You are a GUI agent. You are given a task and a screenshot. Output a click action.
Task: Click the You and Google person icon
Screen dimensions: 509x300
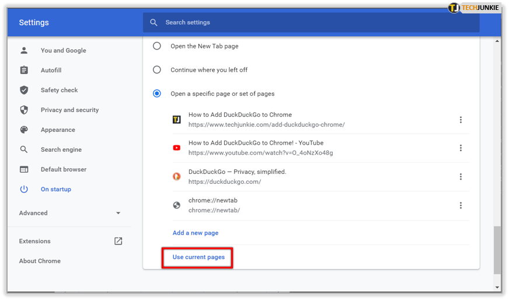click(x=24, y=50)
